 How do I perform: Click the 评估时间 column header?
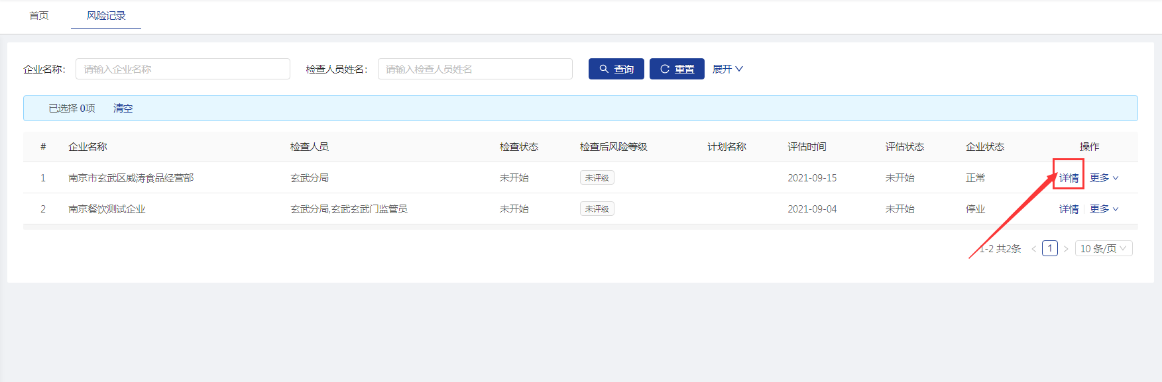(807, 146)
